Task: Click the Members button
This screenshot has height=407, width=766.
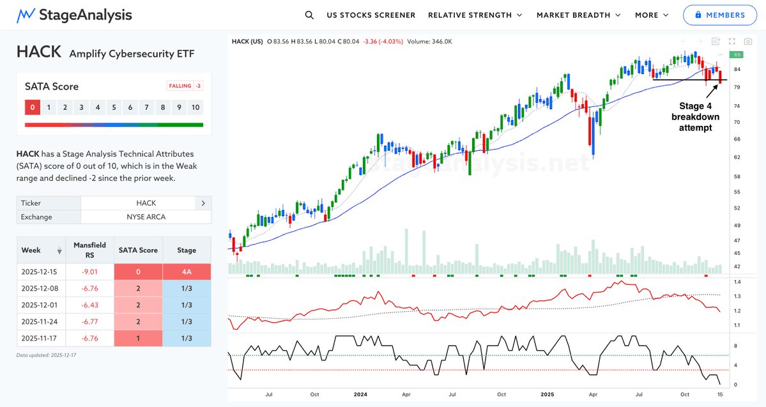Action: (x=719, y=15)
